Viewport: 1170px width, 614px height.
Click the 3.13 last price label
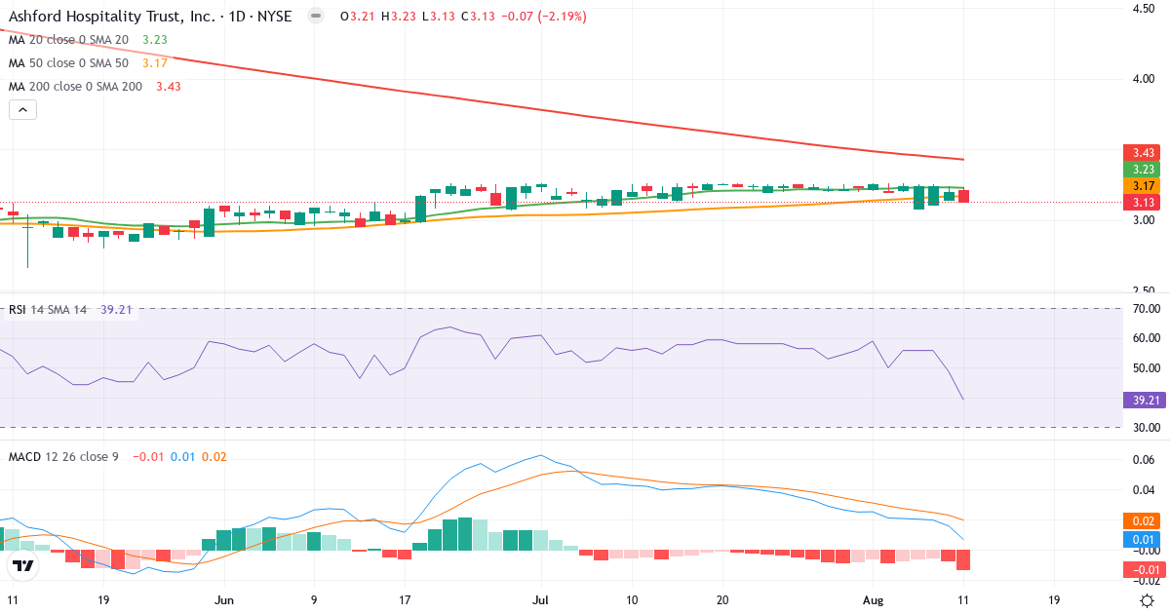click(1143, 203)
